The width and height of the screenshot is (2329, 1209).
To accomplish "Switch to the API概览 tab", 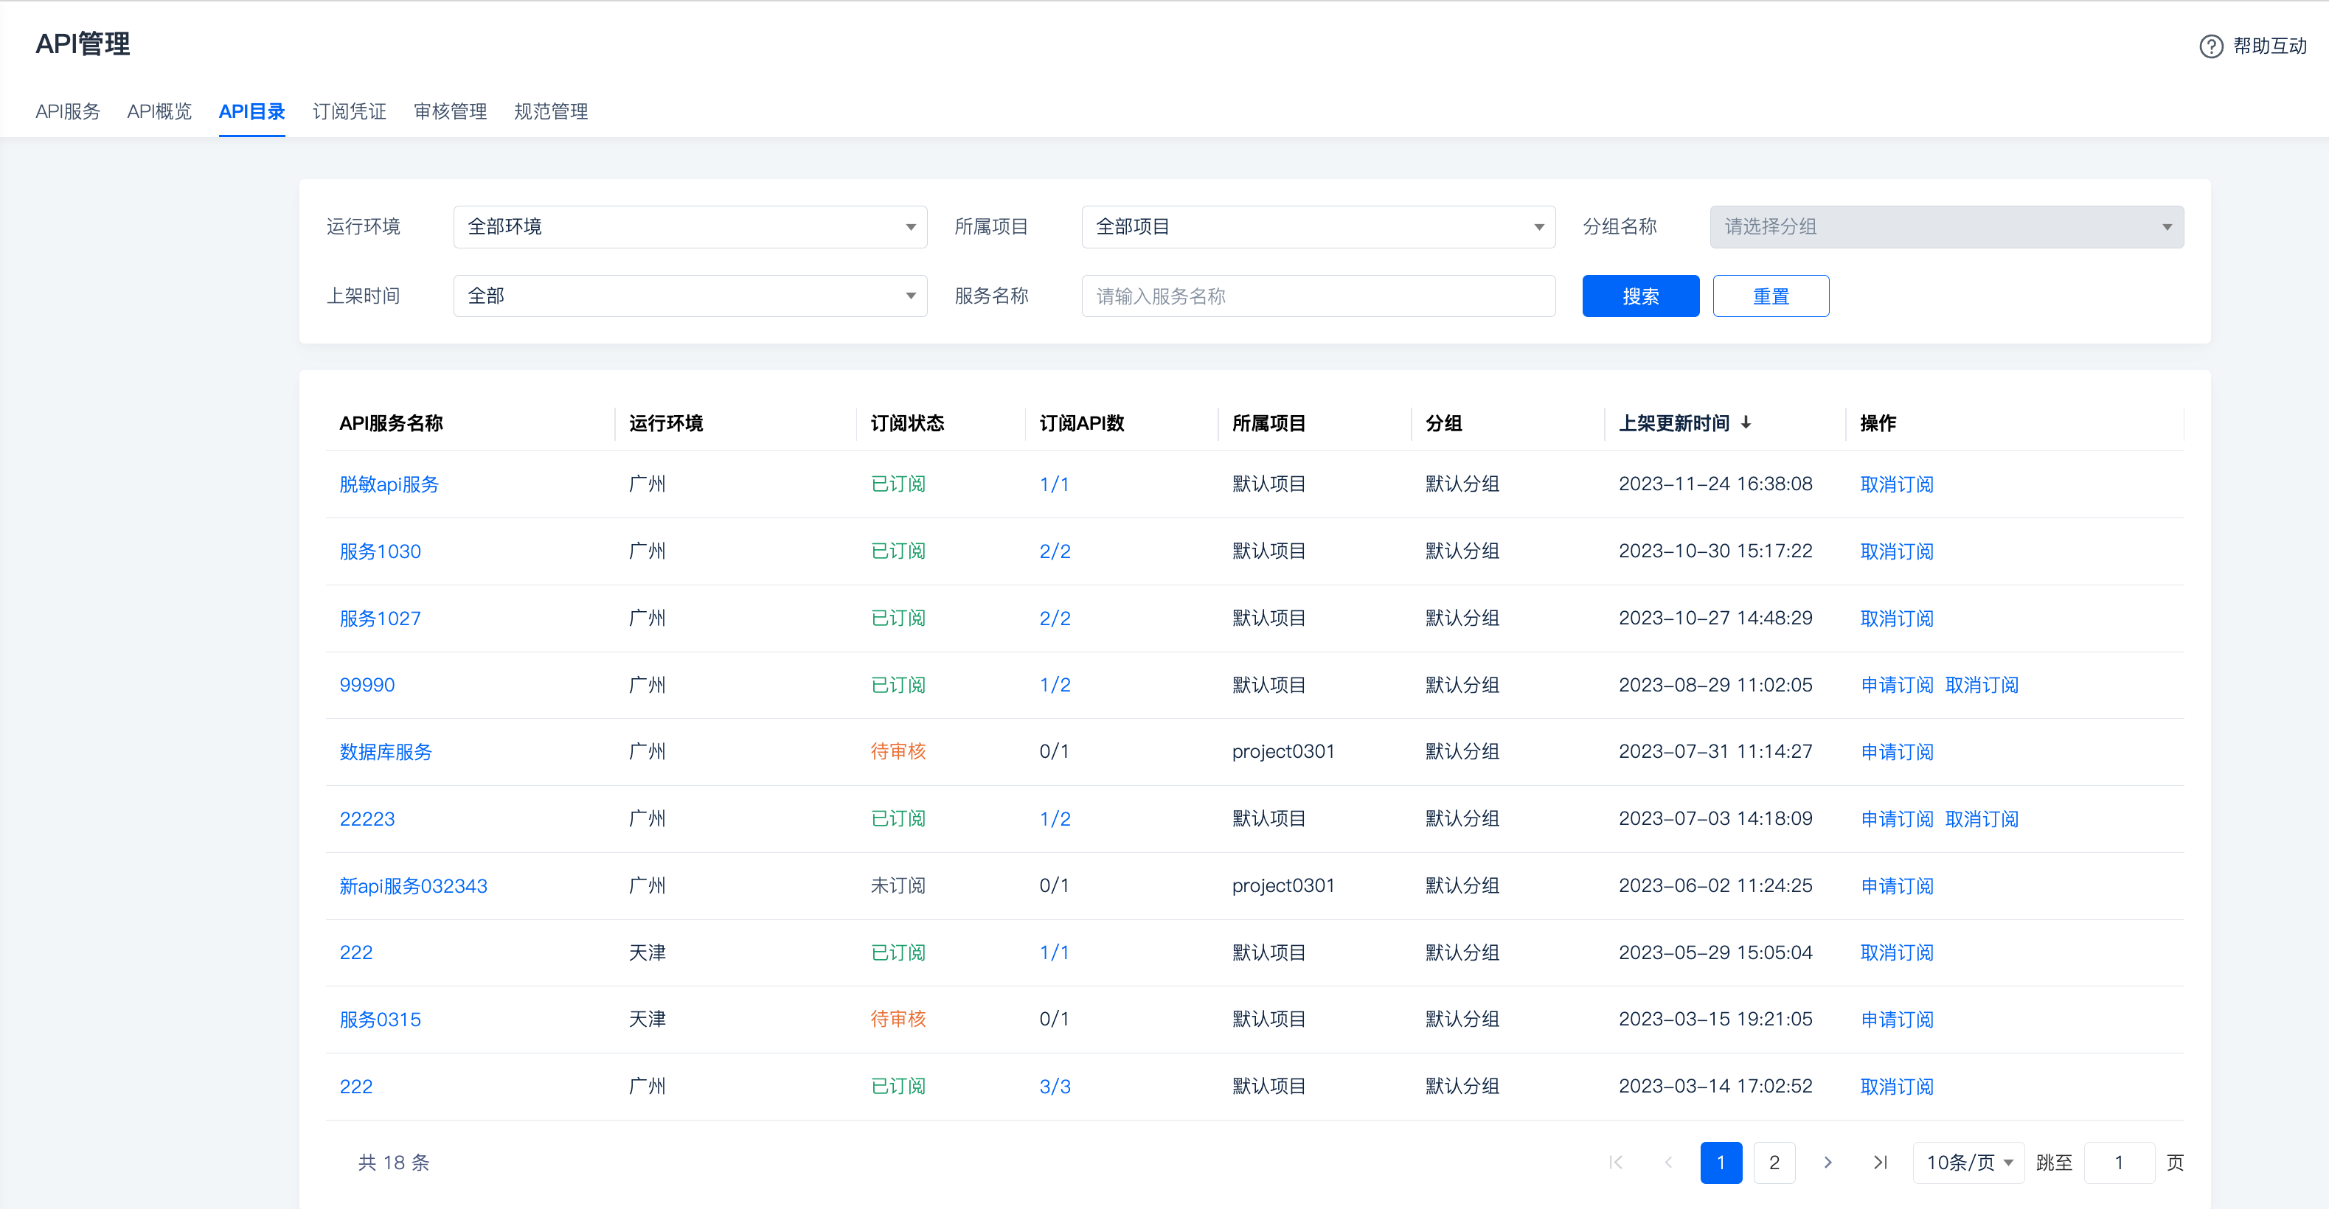I will pos(159,111).
